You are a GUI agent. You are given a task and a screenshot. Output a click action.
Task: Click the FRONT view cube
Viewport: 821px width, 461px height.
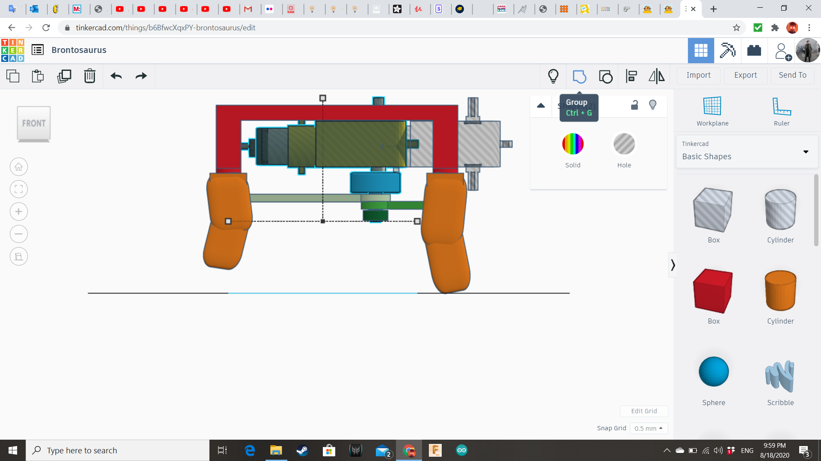(x=34, y=123)
